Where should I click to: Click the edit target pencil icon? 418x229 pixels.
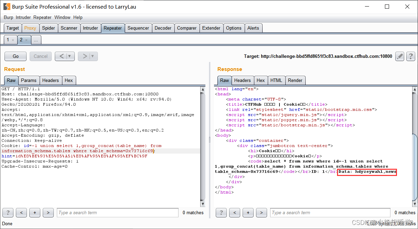(399, 56)
